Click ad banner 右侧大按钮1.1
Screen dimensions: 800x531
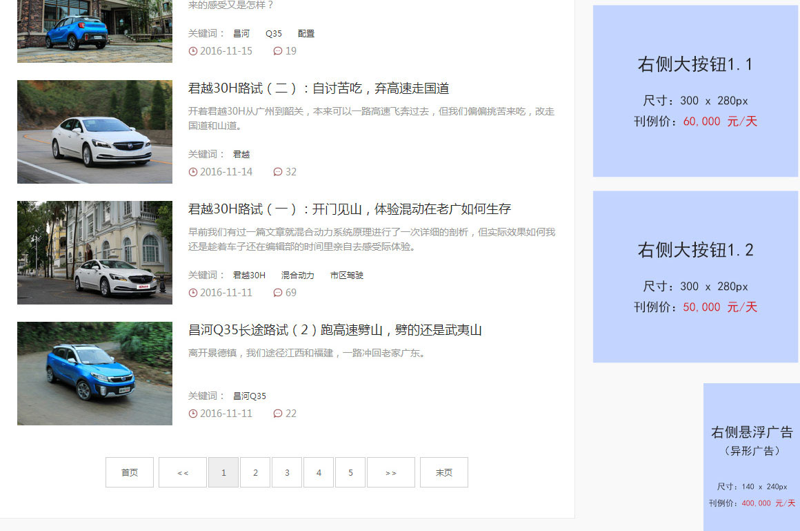click(x=695, y=91)
